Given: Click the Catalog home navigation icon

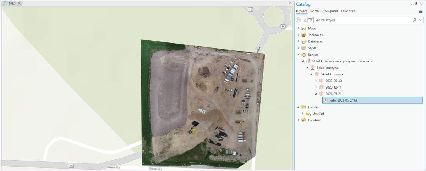Looking at the screenshot, I should point(305,20).
